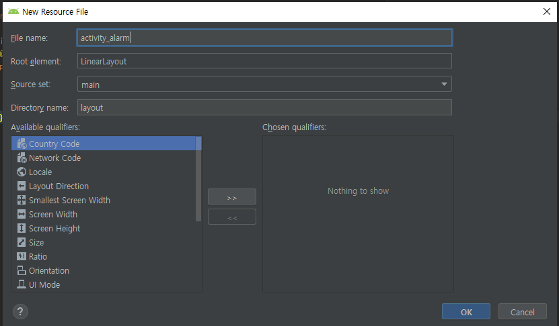Focus the Directory name input field
This screenshot has height=326, width=559.
coord(264,107)
